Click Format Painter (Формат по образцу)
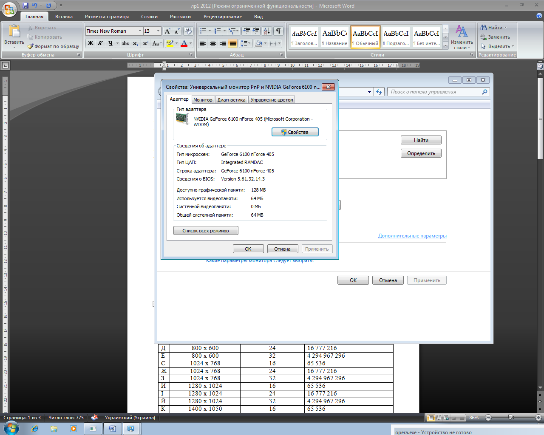The width and height of the screenshot is (544, 435). tap(53, 46)
